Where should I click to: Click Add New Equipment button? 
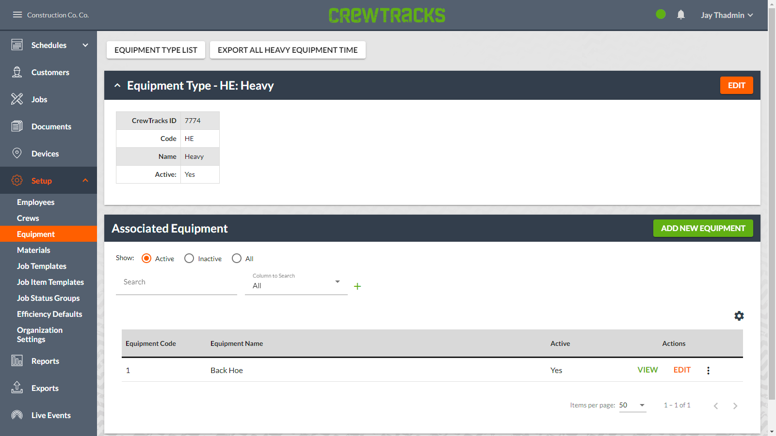(703, 228)
